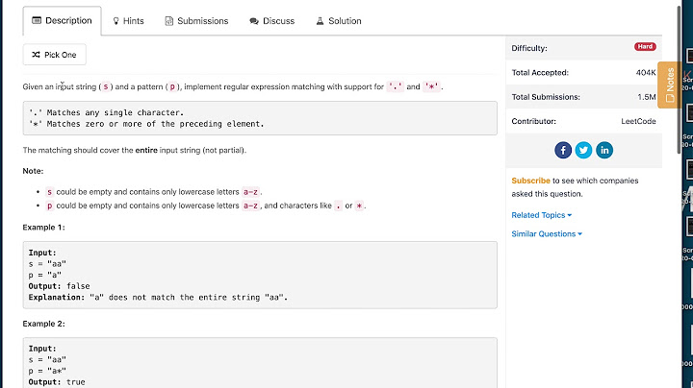Image resolution: width=693 pixels, height=388 pixels.
Task: Click the 'Note:' heading
Action: pyautogui.click(x=33, y=171)
